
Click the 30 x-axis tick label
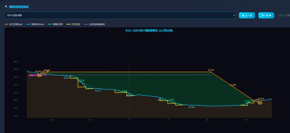246,120
